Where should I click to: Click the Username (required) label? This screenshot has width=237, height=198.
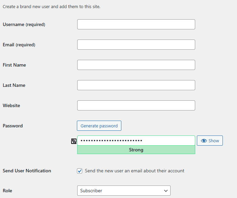[24, 24]
